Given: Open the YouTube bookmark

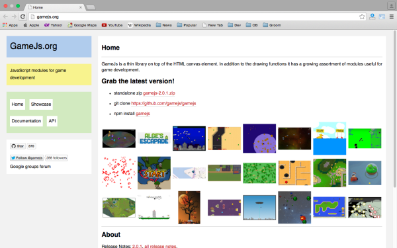Looking at the screenshot, I should [x=112, y=25].
